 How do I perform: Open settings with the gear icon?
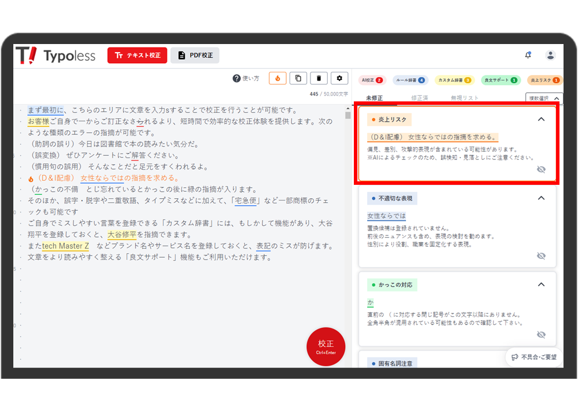tap(339, 78)
